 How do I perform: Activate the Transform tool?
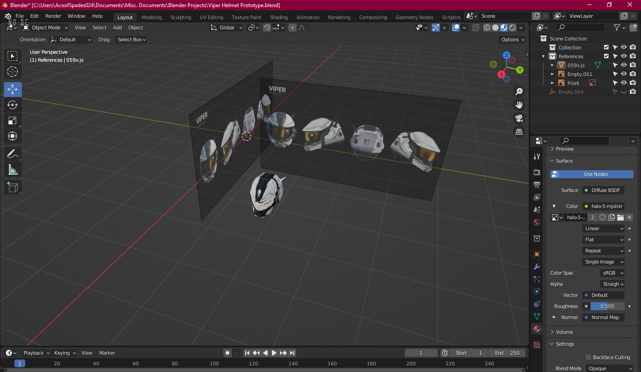[x=12, y=136]
